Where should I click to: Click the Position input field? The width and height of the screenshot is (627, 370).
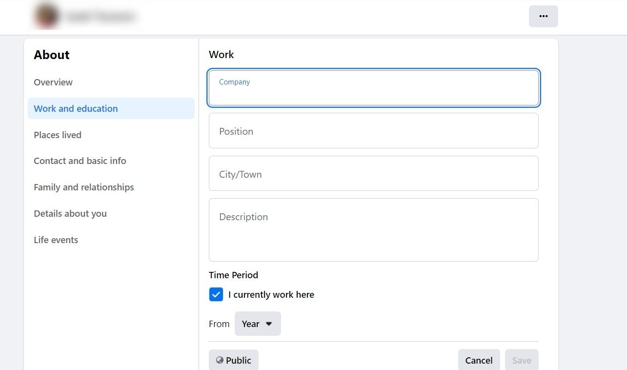pos(373,130)
